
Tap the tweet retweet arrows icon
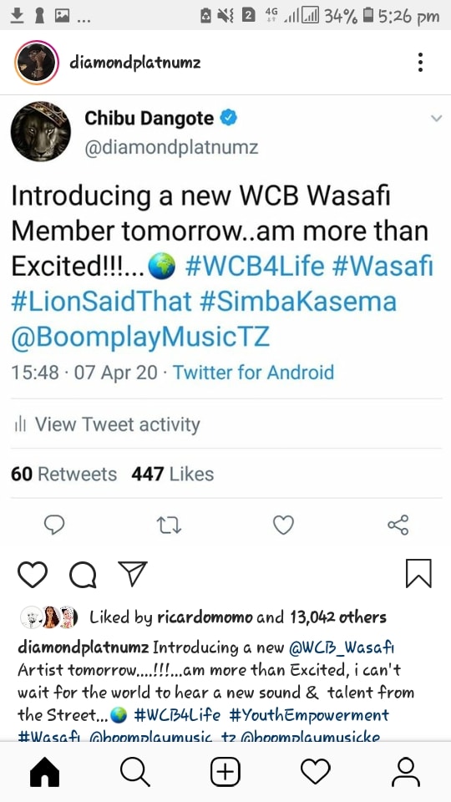pyautogui.click(x=170, y=525)
